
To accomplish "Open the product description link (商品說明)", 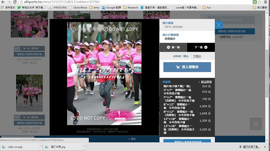I will point(206,82).
